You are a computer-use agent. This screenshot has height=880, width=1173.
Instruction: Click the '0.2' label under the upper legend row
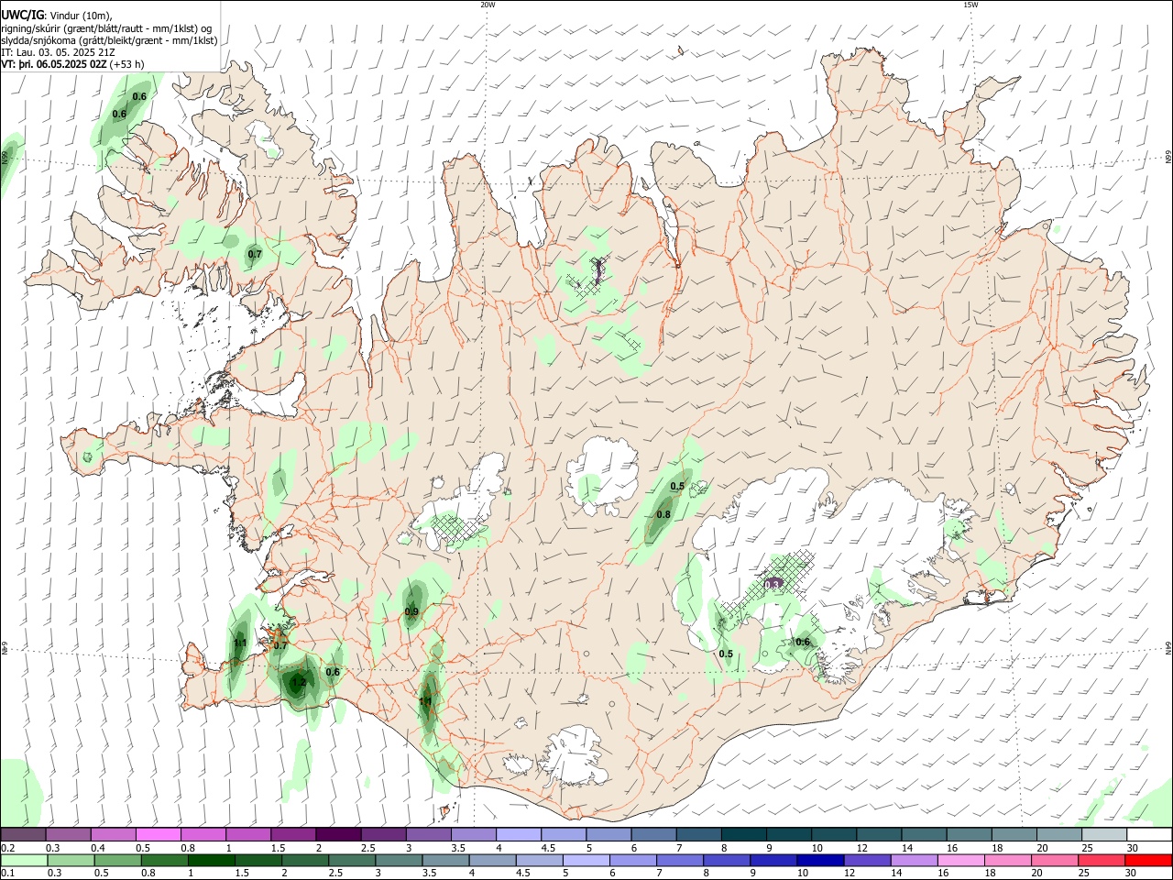click(x=7, y=848)
